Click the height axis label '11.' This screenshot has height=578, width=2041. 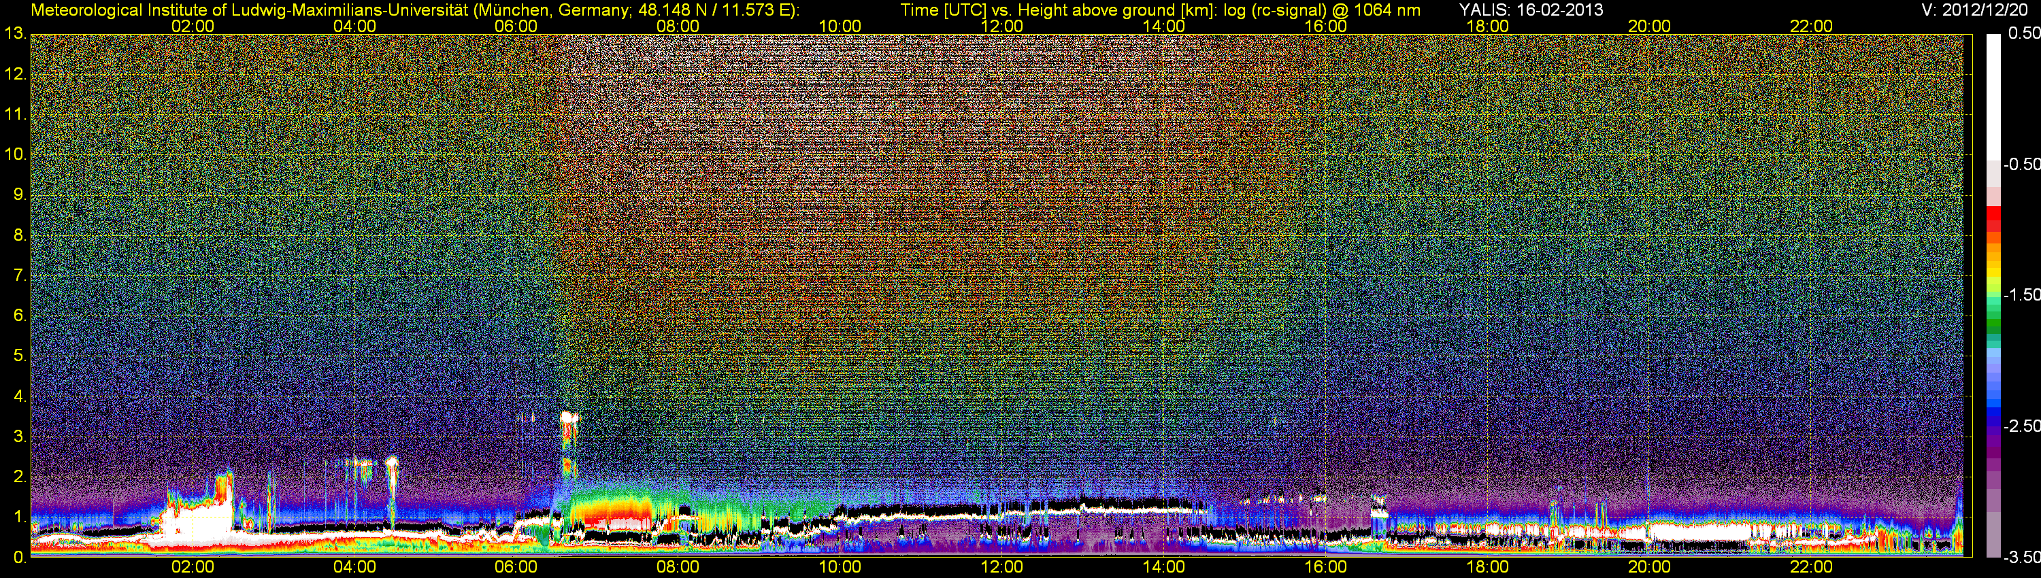tap(15, 114)
